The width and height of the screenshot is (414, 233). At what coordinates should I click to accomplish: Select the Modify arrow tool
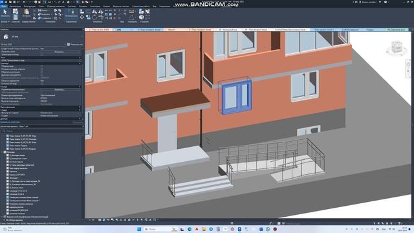(5, 13)
